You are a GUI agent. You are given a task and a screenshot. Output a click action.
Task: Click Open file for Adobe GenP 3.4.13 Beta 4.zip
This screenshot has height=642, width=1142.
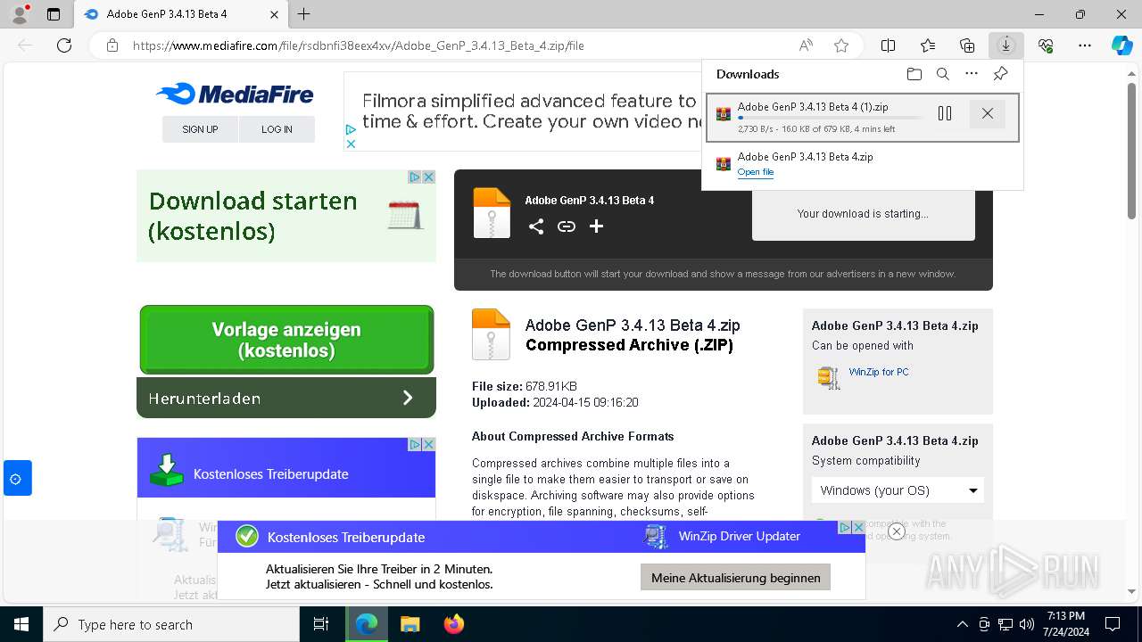click(x=756, y=172)
